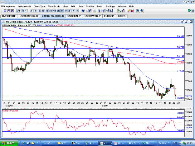This screenshot has width=195, height=146.
Task: Click the 79.398 horizontal line label
Action: coord(181,36)
